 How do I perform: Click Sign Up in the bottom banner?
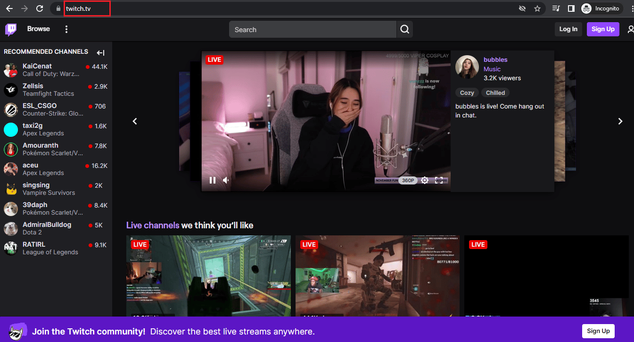click(598, 331)
